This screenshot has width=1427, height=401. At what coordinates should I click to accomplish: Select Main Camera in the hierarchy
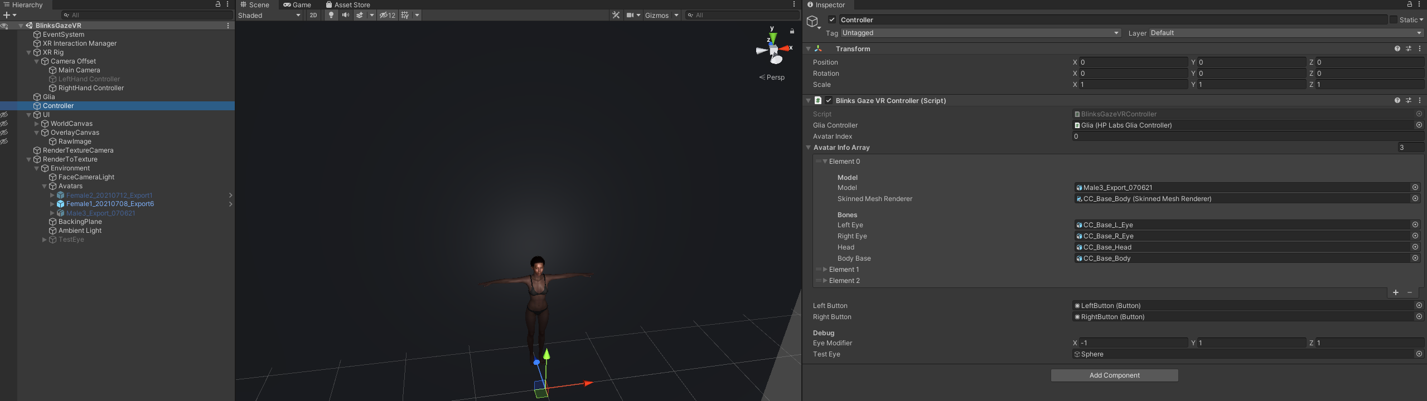pos(79,70)
